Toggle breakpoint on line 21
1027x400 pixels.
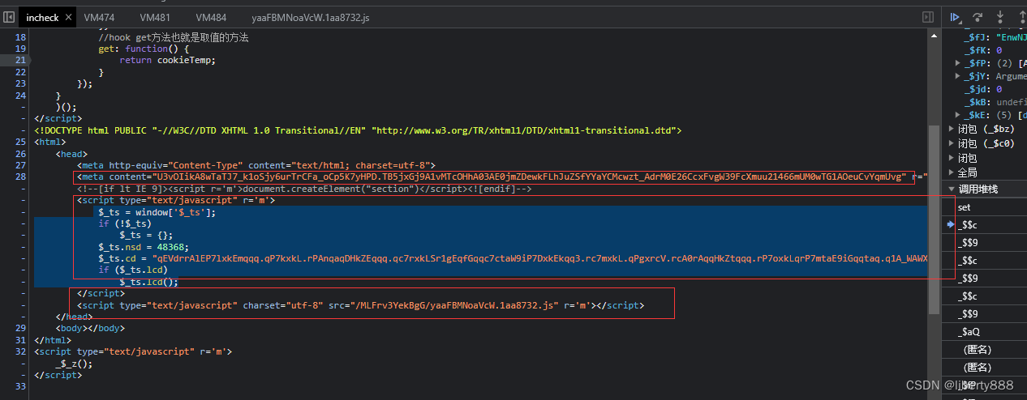pos(21,60)
